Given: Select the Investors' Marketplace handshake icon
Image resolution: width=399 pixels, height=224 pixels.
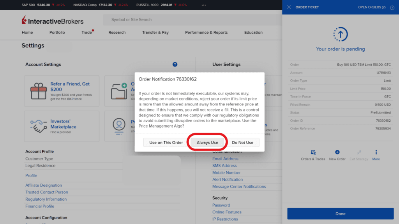Looking at the screenshot, I should pos(38,126).
